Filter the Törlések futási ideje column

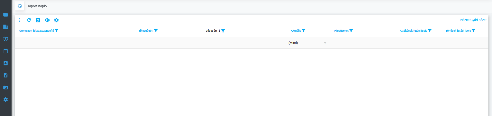(x=474, y=31)
